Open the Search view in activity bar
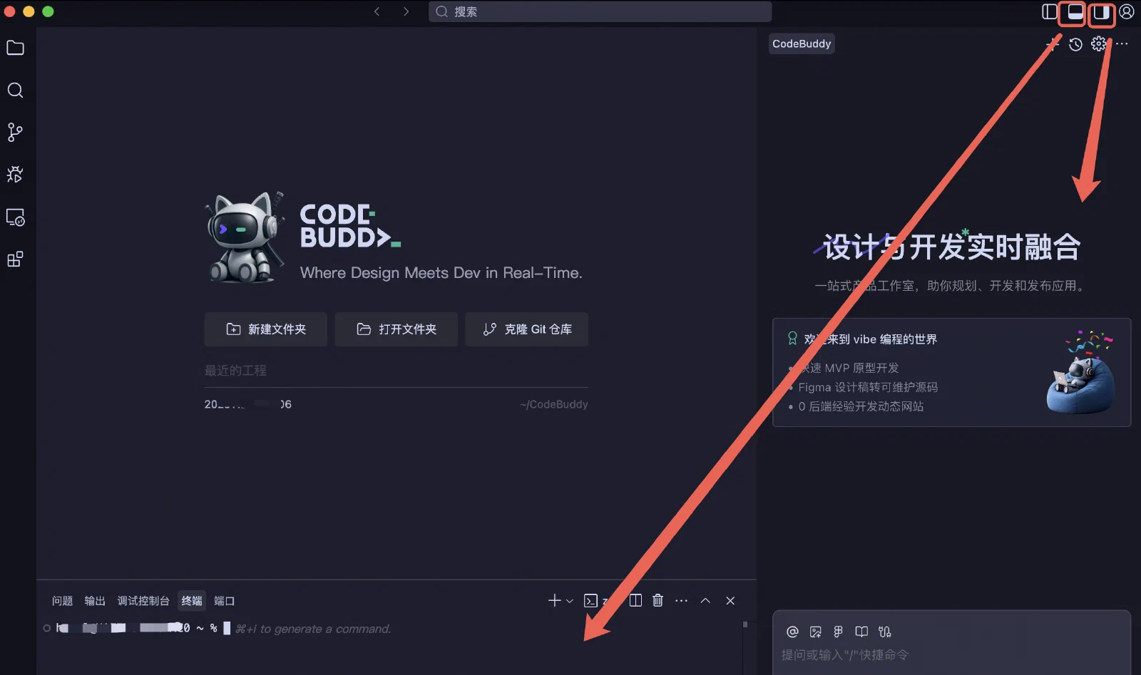Image resolution: width=1141 pixels, height=675 pixels. (x=15, y=90)
